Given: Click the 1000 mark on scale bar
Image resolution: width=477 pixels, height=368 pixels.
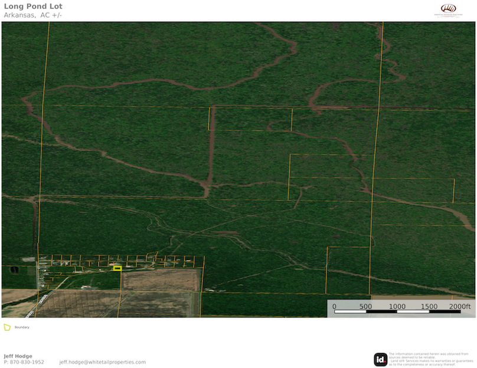Looking at the screenshot, I should pyautogui.click(x=397, y=307).
